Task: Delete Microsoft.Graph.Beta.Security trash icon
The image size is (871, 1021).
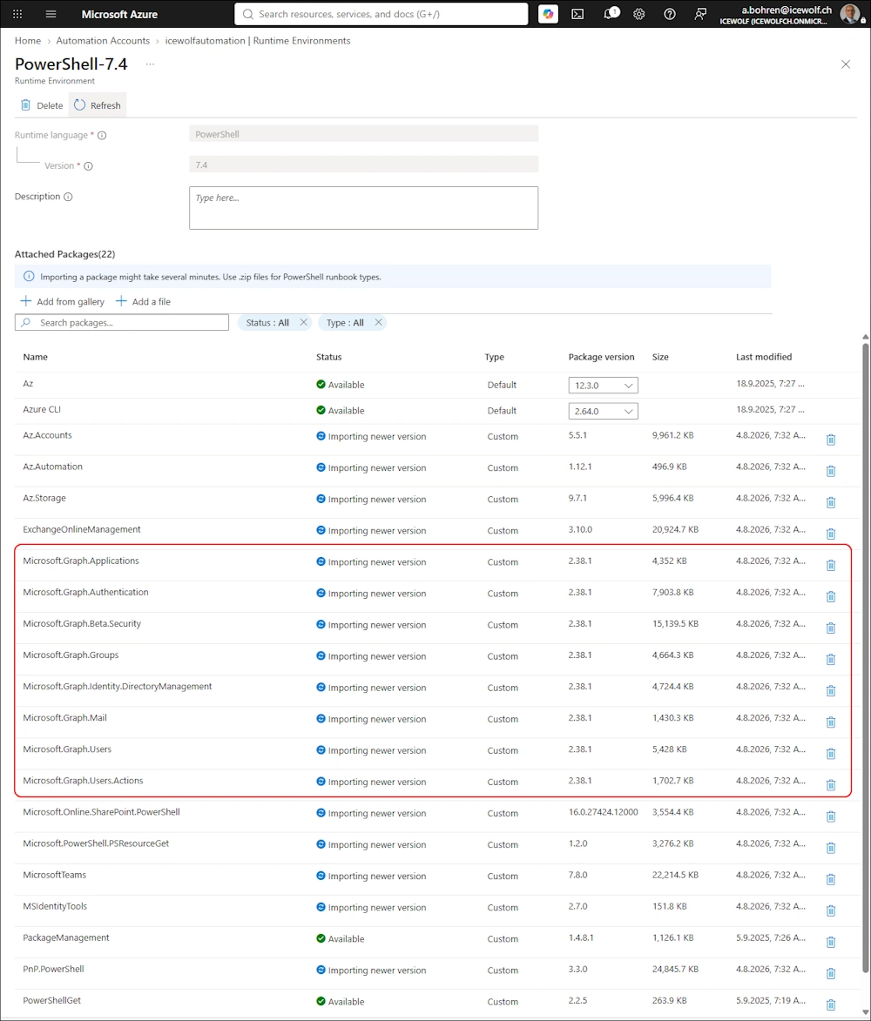Action: 831,628
